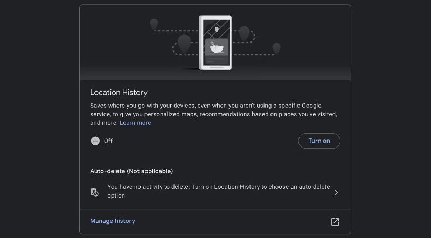Click the auto-delete trash clock icon
Image resolution: width=431 pixels, height=238 pixels.
95,192
